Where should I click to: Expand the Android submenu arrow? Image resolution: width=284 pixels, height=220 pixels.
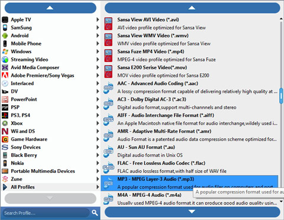(x=98, y=35)
